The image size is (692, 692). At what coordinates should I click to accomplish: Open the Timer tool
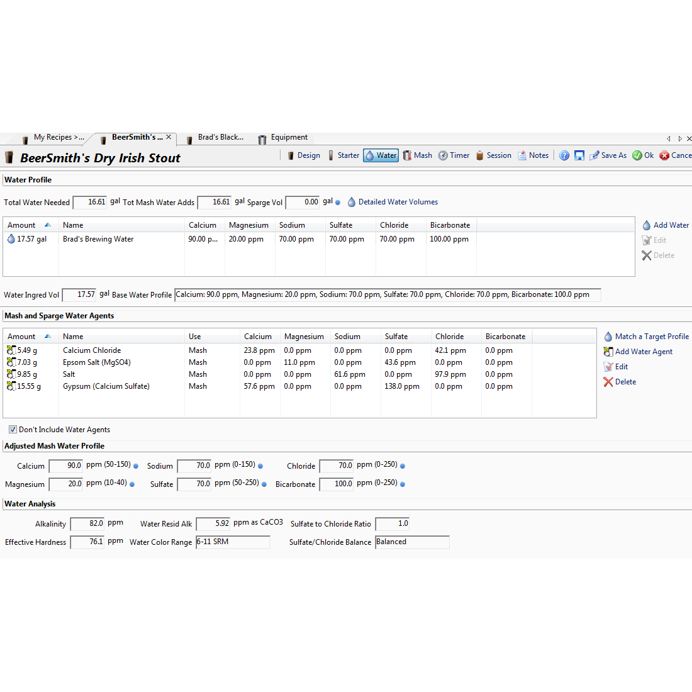pos(454,155)
